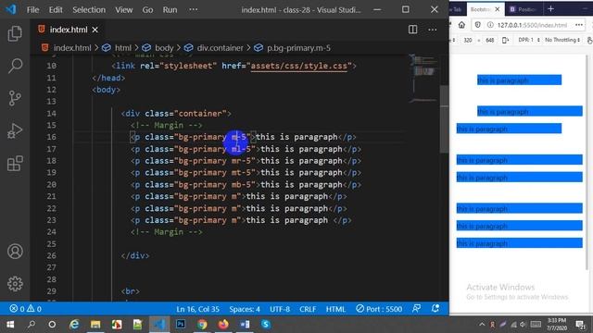Click the 127.0.0.1:5500 address bar
593x333 pixels.
pyautogui.click(x=532, y=25)
